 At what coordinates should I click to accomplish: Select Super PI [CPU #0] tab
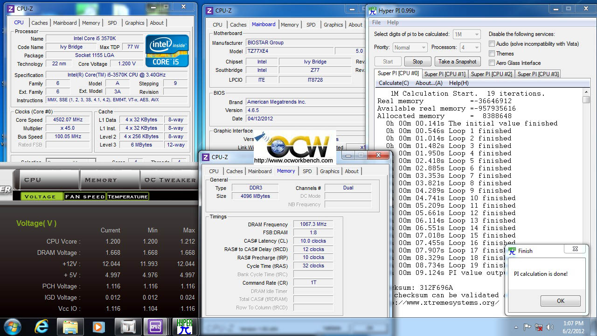(398, 73)
